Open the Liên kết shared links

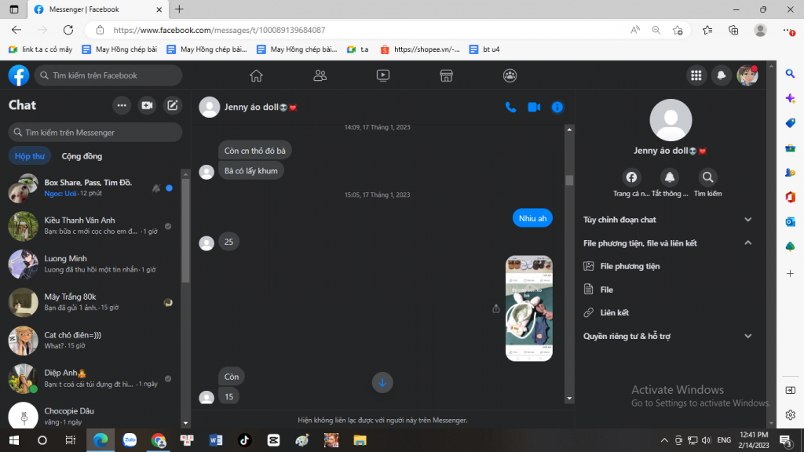pyautogui.click(x=614, y=313)
